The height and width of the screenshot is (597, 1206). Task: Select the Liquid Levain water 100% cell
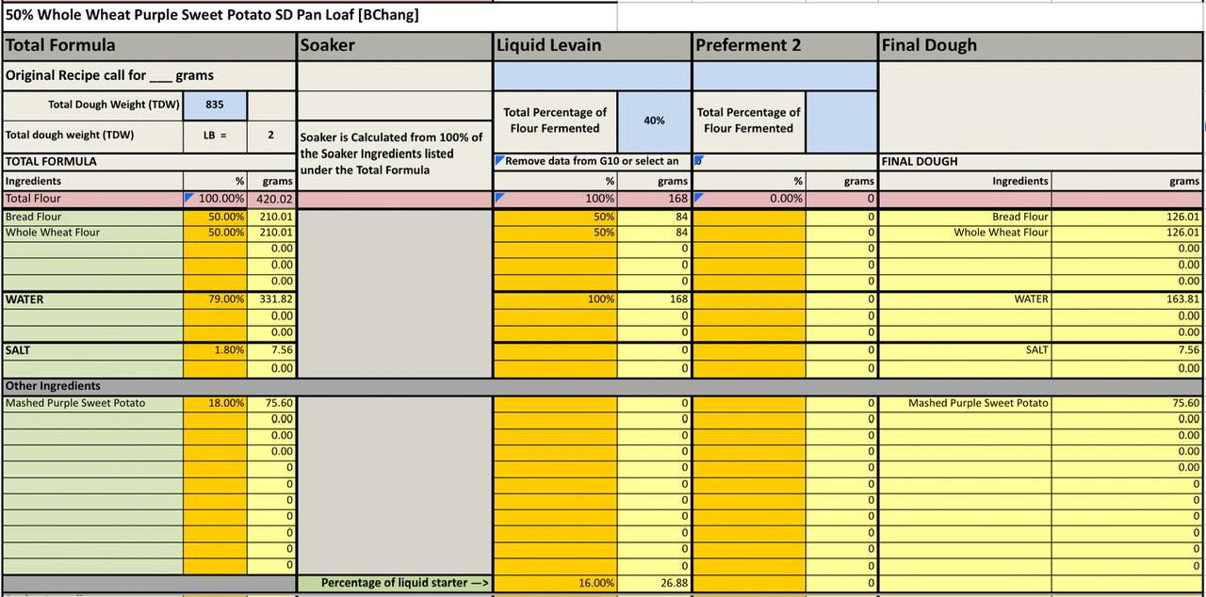pos(556,298)
